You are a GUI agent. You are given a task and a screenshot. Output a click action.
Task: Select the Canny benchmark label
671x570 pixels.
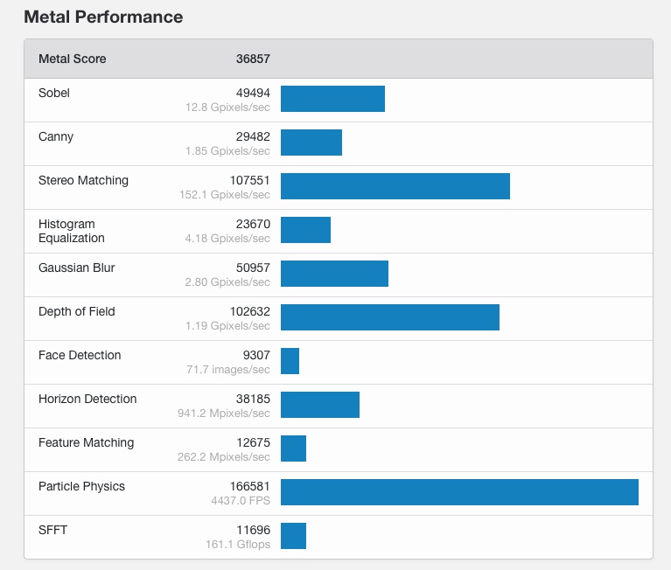click(x=56, y=136)
